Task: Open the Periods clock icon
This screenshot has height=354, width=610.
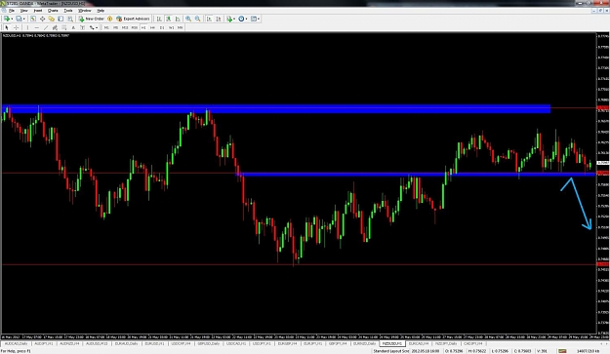Action: [x=241, y=19]
